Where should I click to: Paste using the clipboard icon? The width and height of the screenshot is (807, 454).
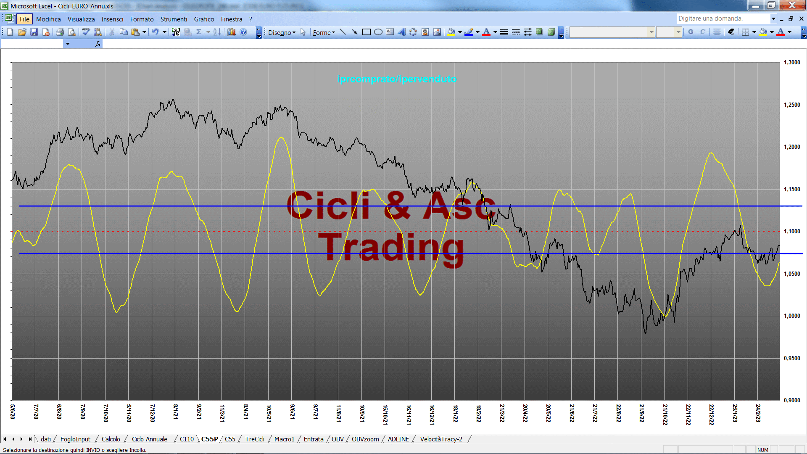point(135,32)
